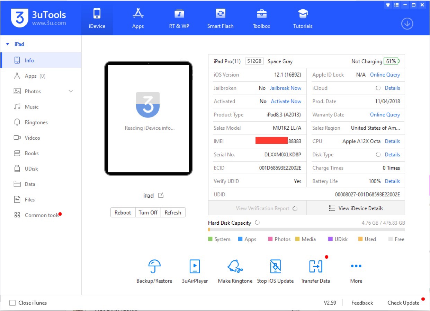Click Check Update in status bar
The height and width of the screenshot is (311, 430).
pos(403,303)
